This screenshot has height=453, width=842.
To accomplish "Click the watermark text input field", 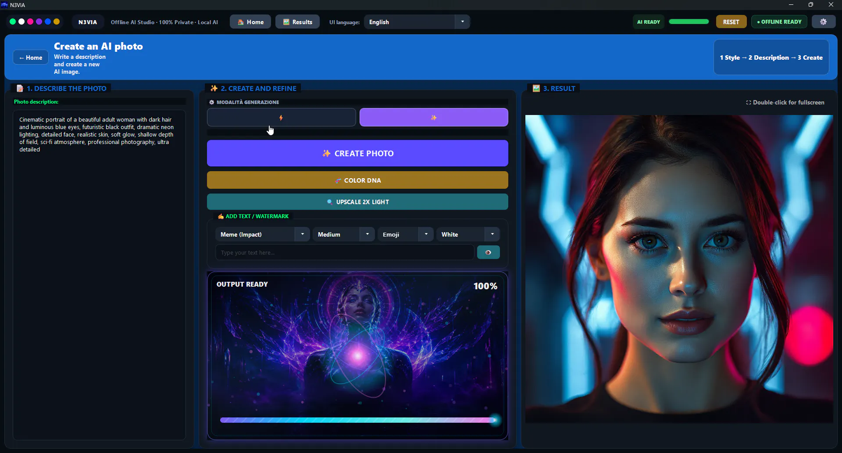I will click(x=345, y=252).
